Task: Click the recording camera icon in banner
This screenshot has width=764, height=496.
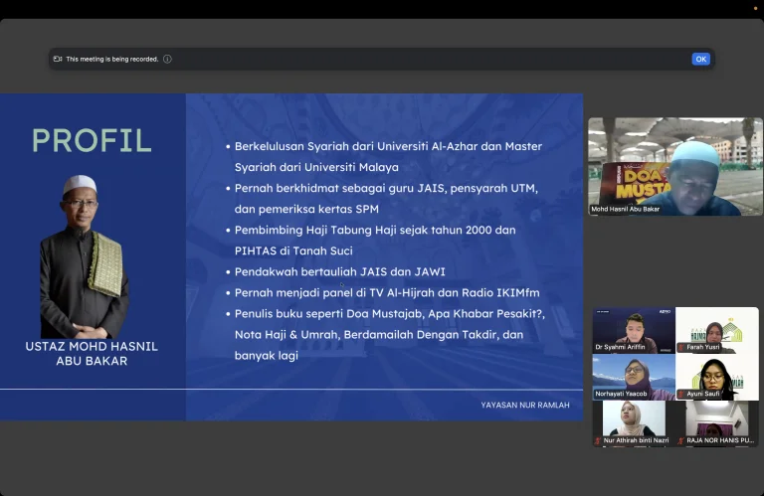Action: [58, 59]
